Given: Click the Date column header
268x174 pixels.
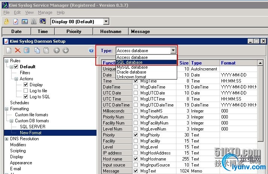Looking at the screenshot, I should (x=17, y=31).
